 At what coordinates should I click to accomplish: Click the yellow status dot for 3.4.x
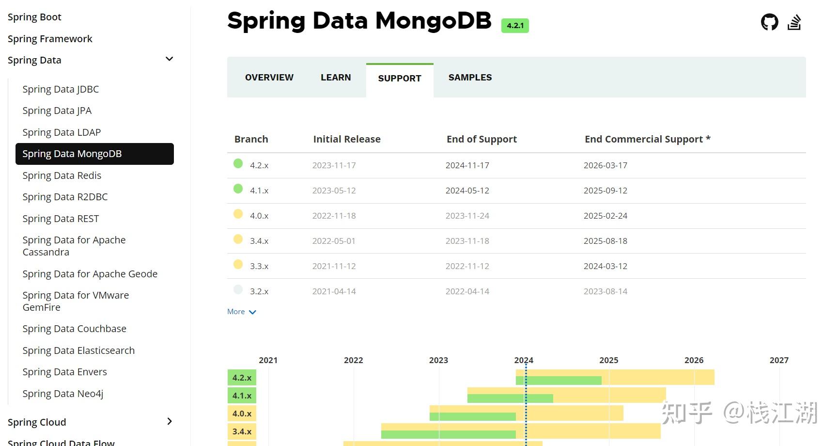click(238, 239)
